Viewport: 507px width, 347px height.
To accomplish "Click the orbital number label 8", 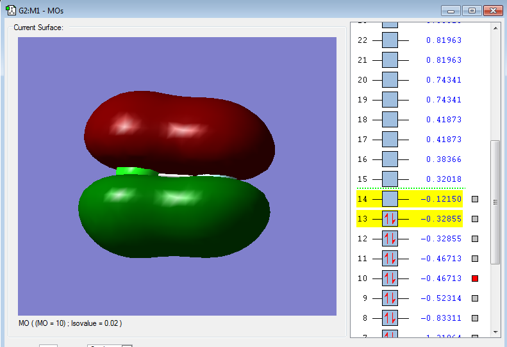I will (x=365, y=318).
